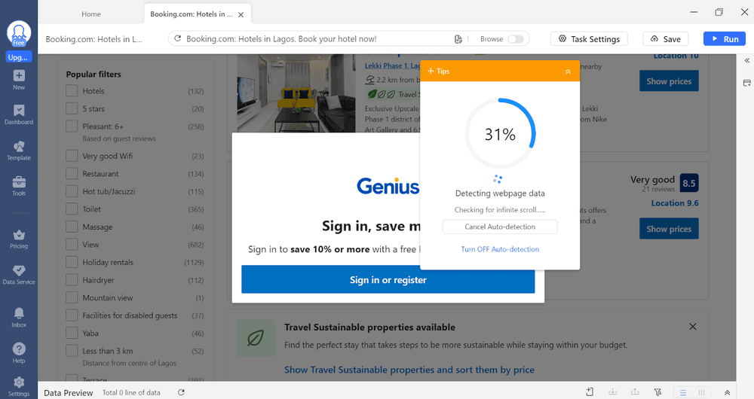Viewport: 754px width, 399px height.
Task: Click the Cancel Auto-detection button
Action: 500,227
